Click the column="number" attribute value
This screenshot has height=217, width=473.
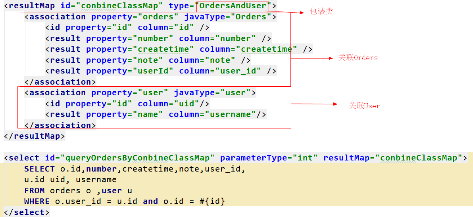(238, 38)
